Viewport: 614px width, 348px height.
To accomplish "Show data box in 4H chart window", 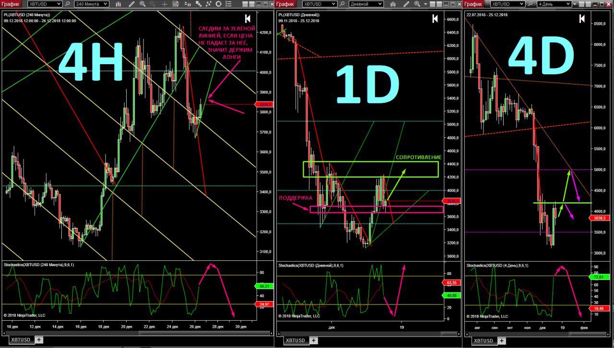I will point(176,4).
